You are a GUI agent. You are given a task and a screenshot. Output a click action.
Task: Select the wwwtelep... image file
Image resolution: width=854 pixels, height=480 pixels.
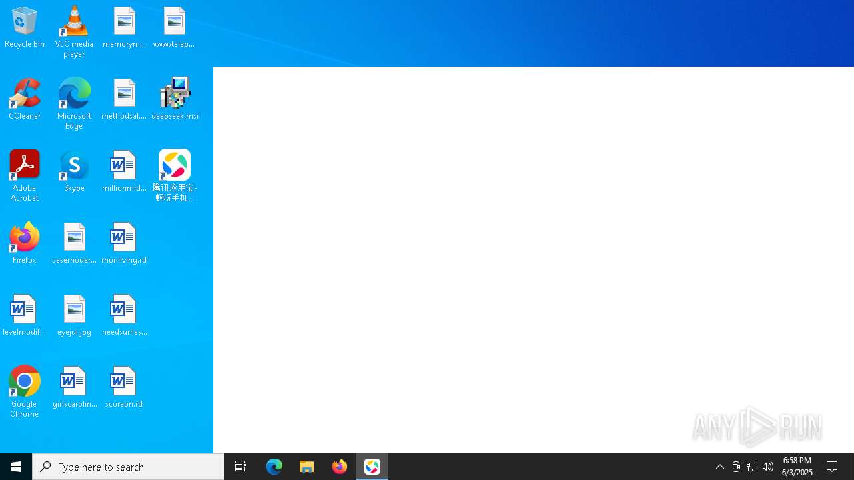click(x=174, y=27)
